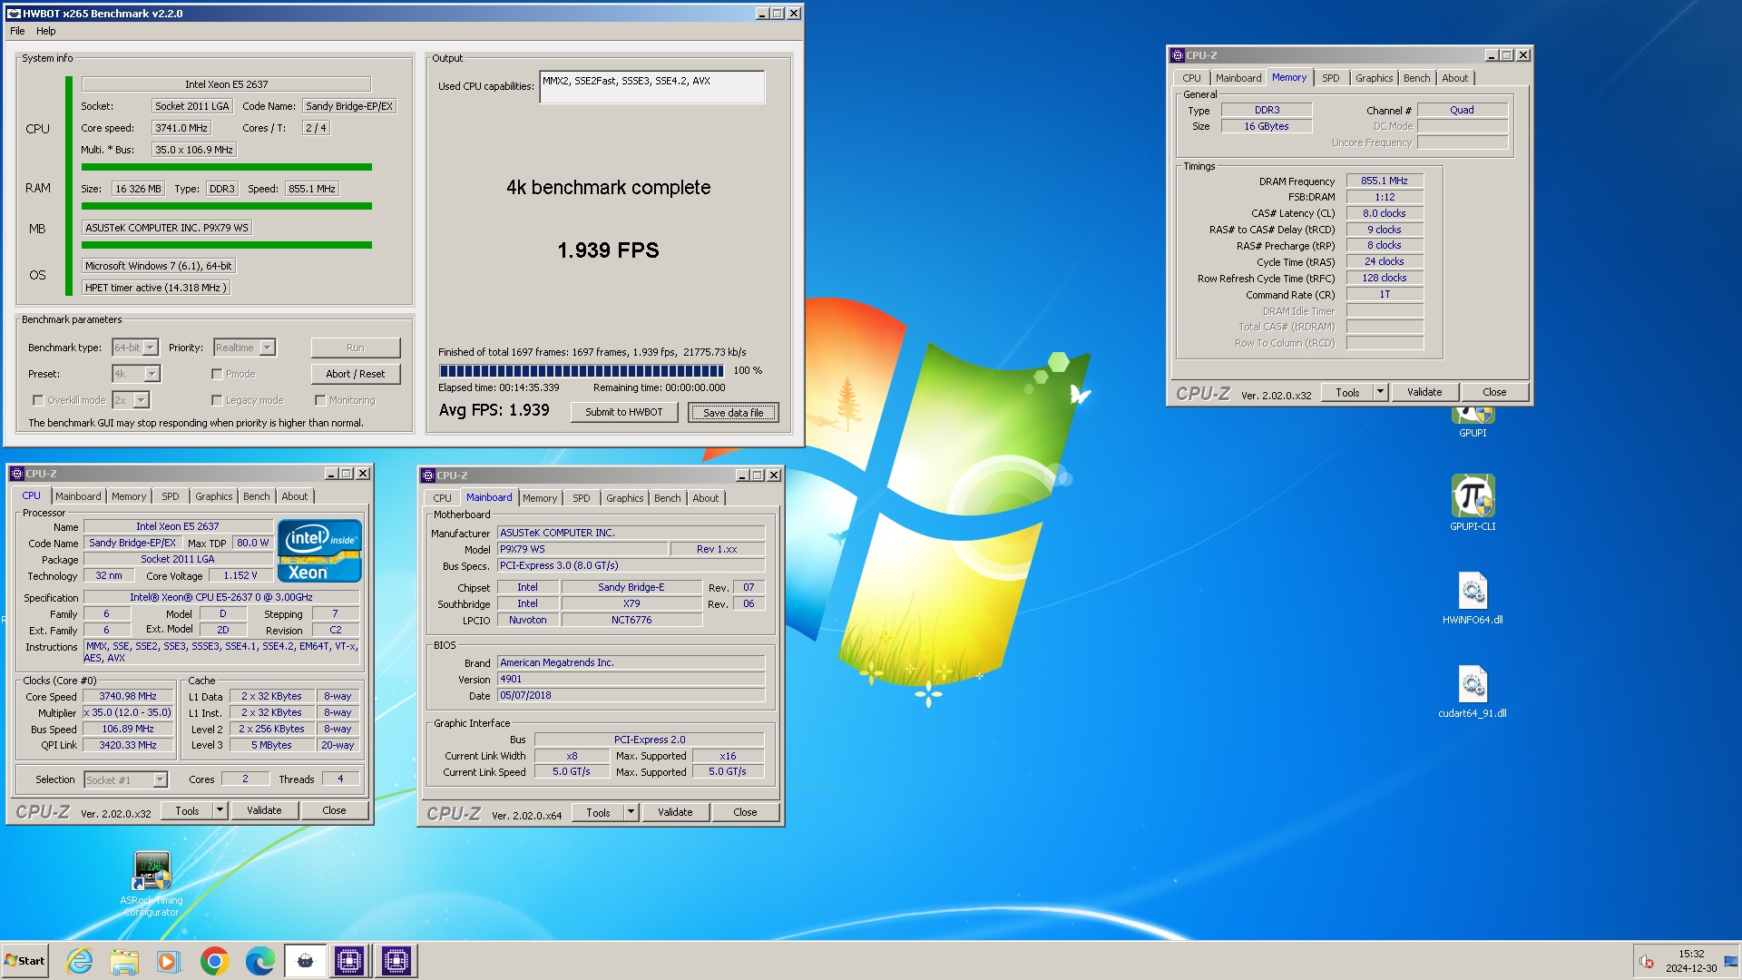The height and width of the screenshot is (980, 1742).
Task: Click the greyed-out Run button
Action: point(356,348)
